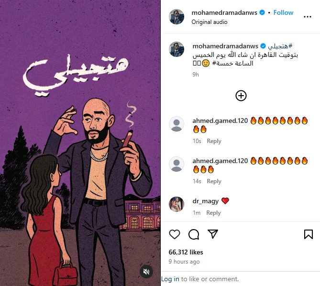
Task: Load more comments with the plus circle
Action: 241,96
